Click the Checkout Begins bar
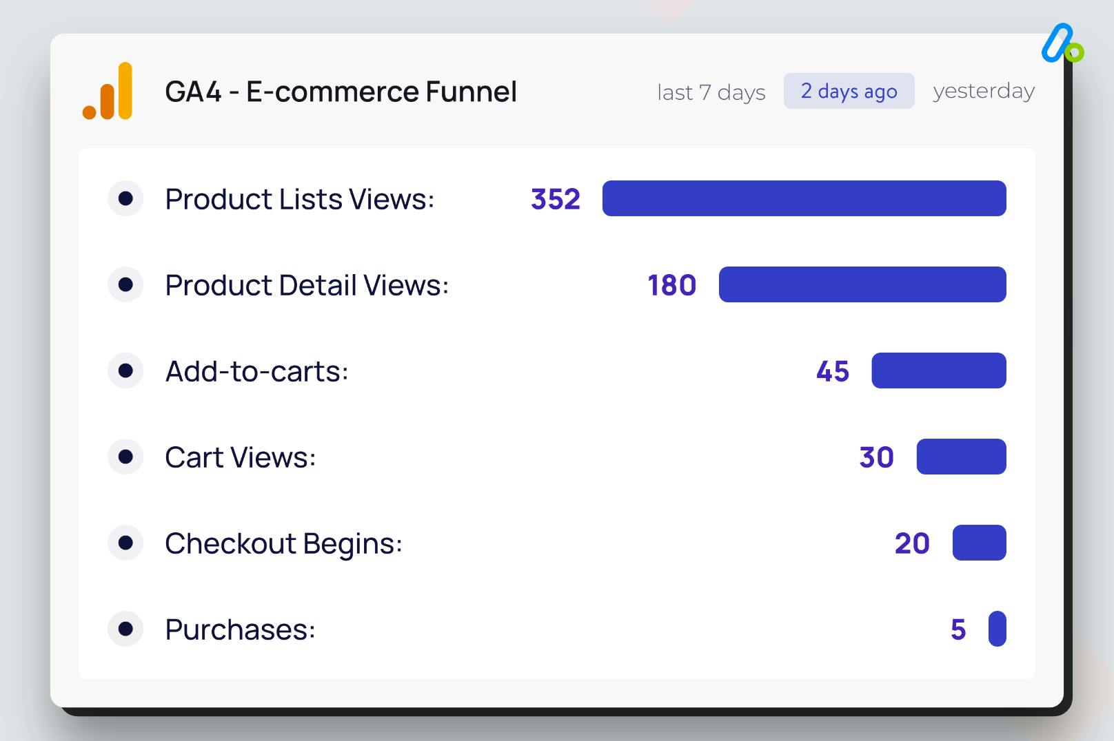1114x741 pixels. (978, 543)
